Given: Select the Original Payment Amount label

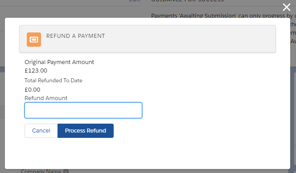Looking at the screenshot, I should 59,62.
